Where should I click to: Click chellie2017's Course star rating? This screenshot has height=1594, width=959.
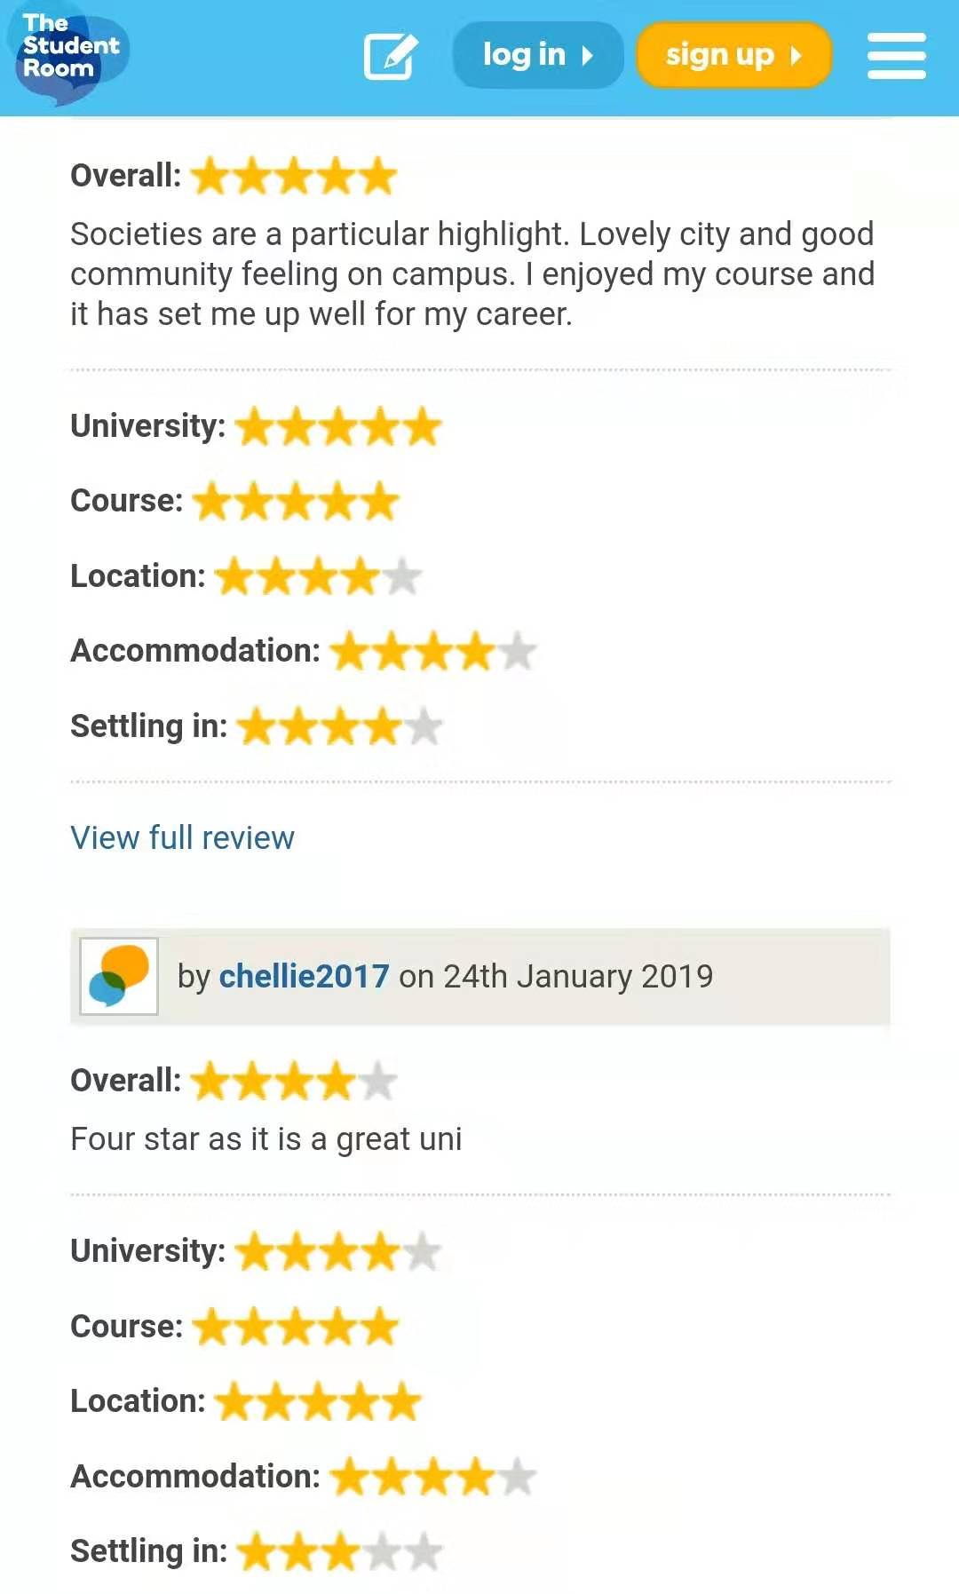point(296,1328)
